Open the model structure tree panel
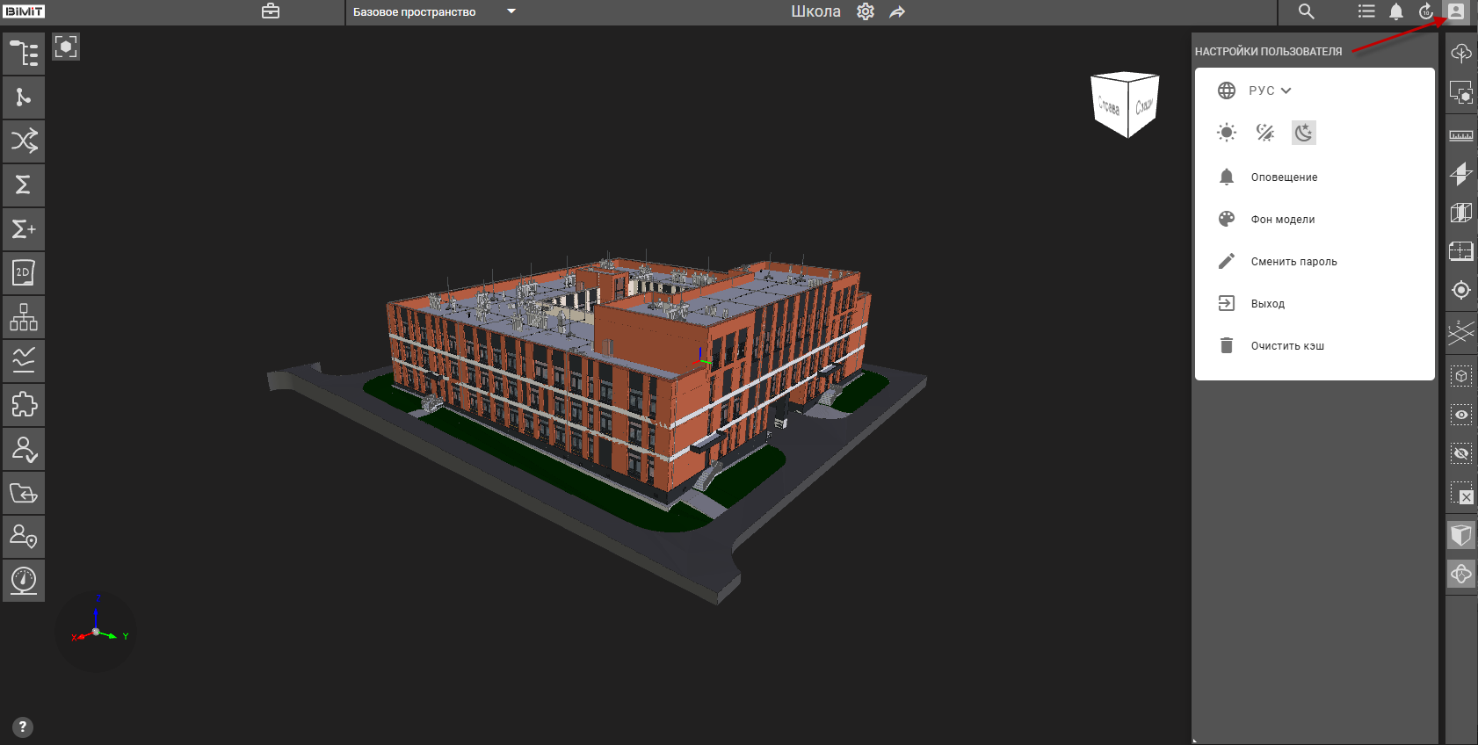 tap(24, 54)
